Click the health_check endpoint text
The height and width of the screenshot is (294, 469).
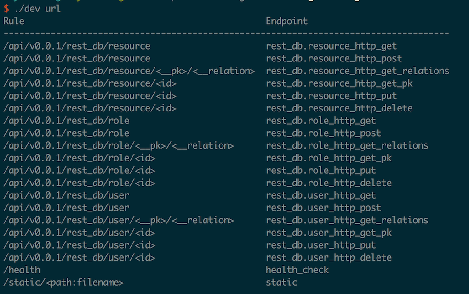297,270
